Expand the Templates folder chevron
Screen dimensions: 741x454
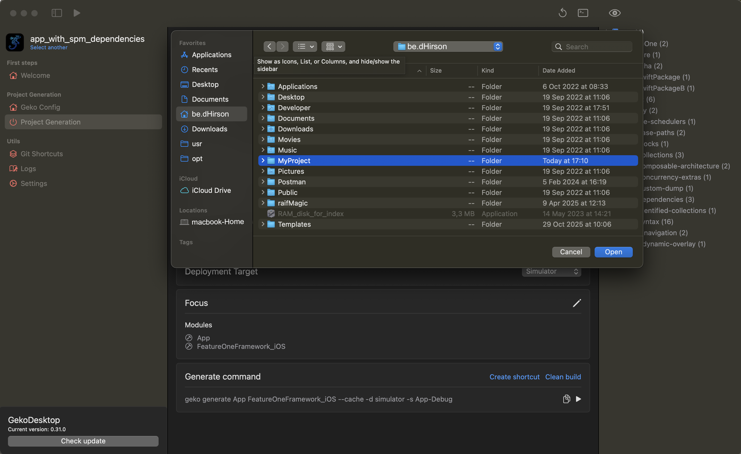click(x=263, y=224)
